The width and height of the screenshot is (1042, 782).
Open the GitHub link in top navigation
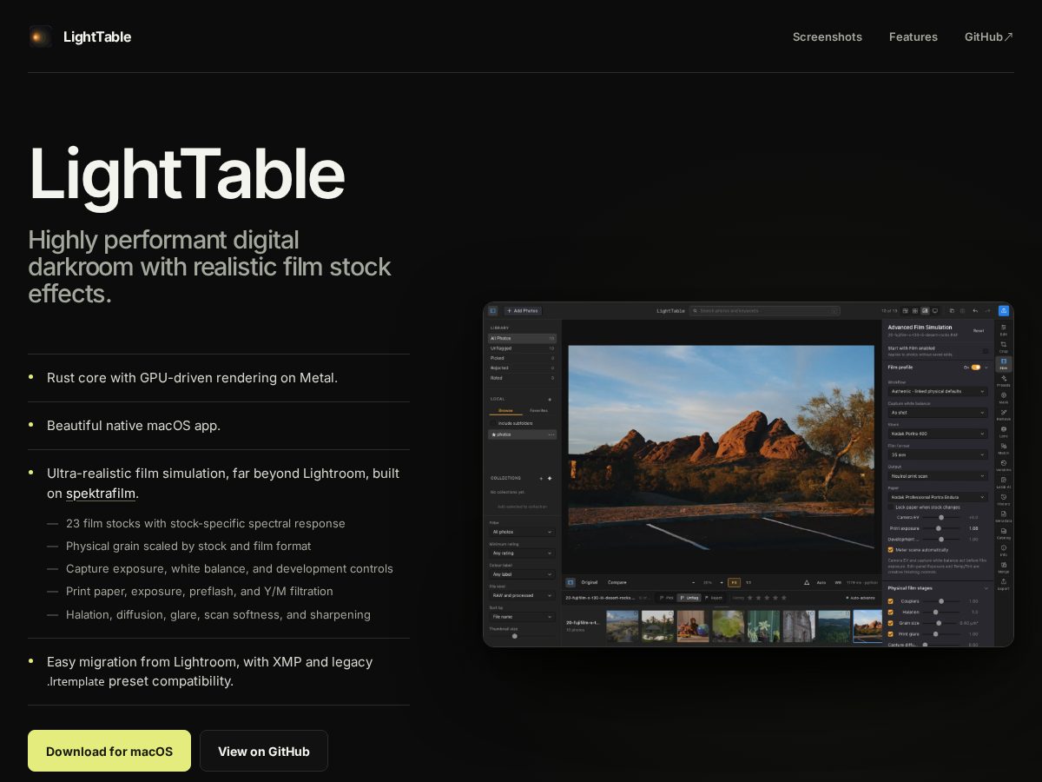pos(989,36)
